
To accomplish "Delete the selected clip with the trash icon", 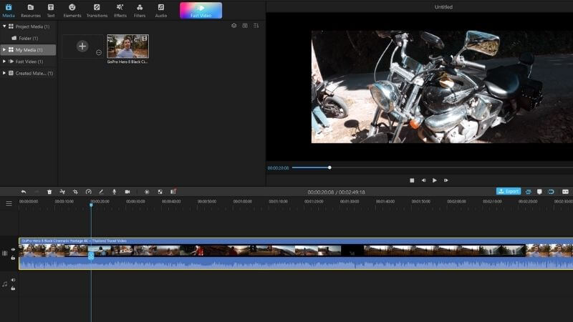I will pyautogui.click(x=49, y=192).
